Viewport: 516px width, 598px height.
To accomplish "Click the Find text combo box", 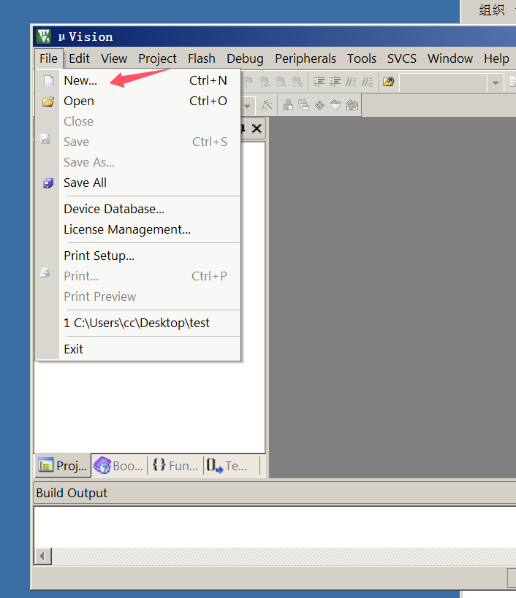I will tap(444, 83).
